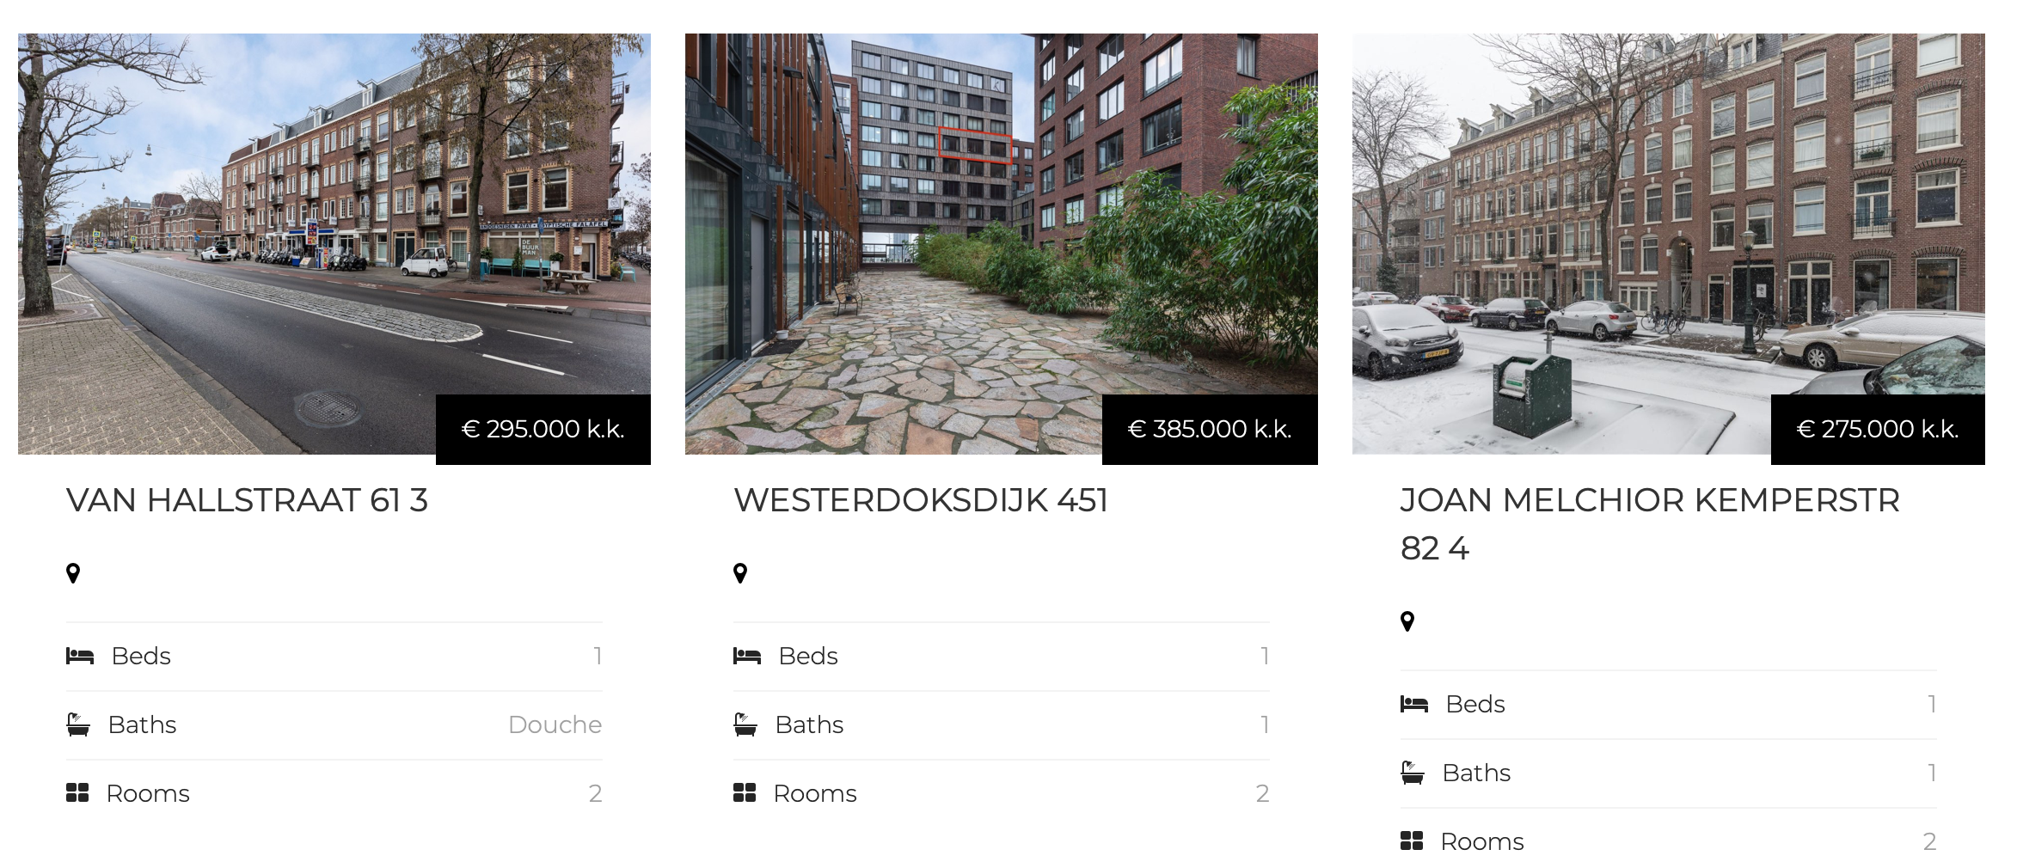Screen dimensions: 2017x868
Task: Click the location pin under Westerdoksdijk 451
Action: (x=740, y=573)
